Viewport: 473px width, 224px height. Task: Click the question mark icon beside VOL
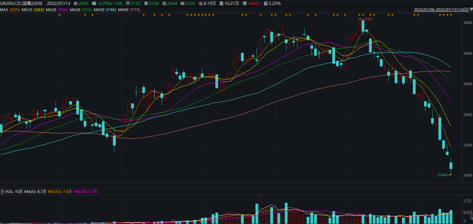tap(2, 192)
